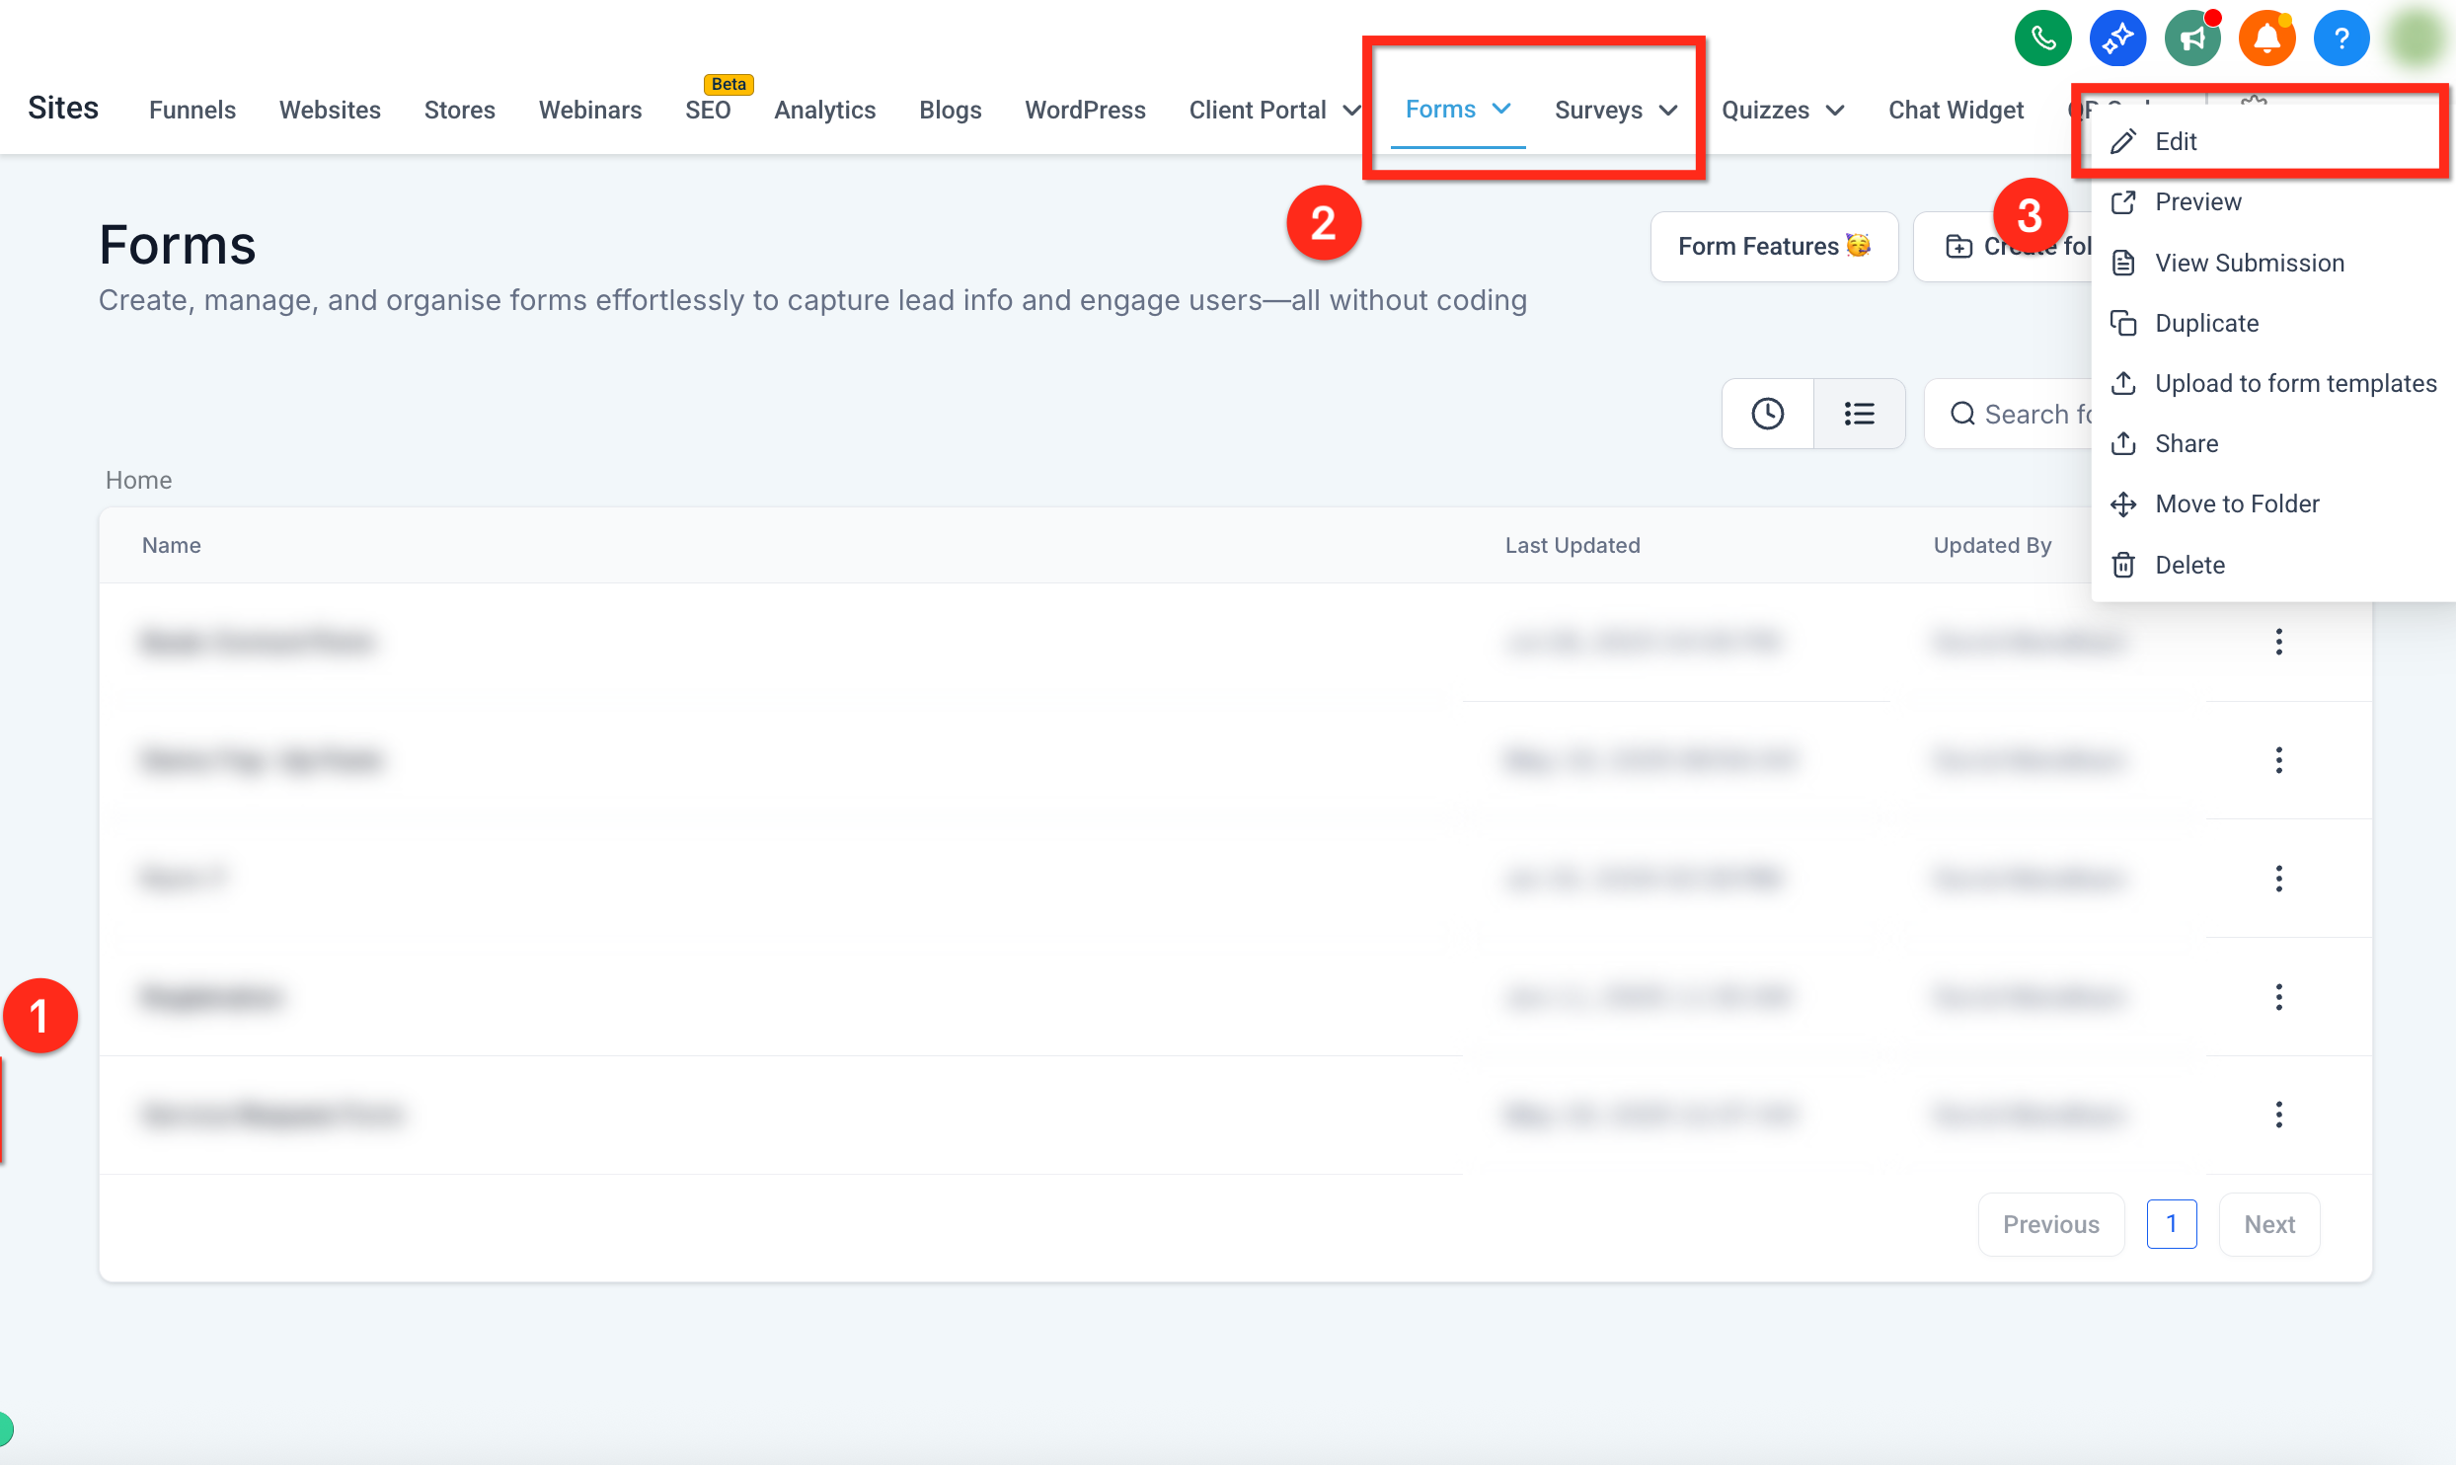Choose Preview from the context menu

pyautogui.click(x=2272, y=202)
